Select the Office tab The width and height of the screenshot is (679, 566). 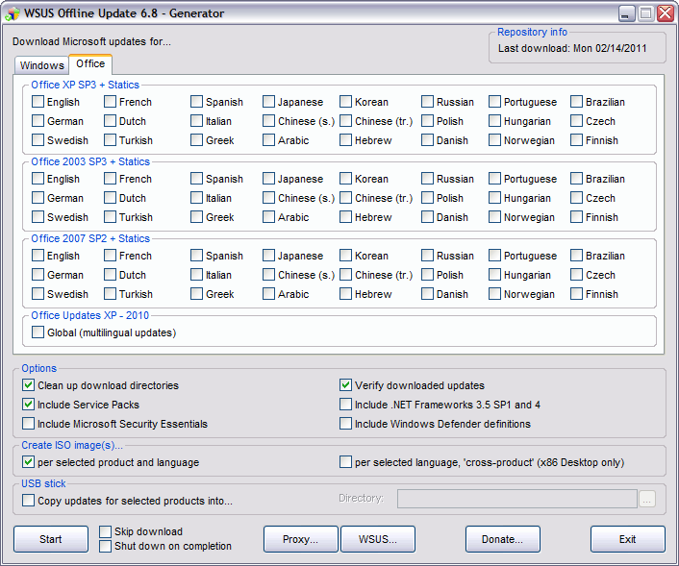click(90, 64)
